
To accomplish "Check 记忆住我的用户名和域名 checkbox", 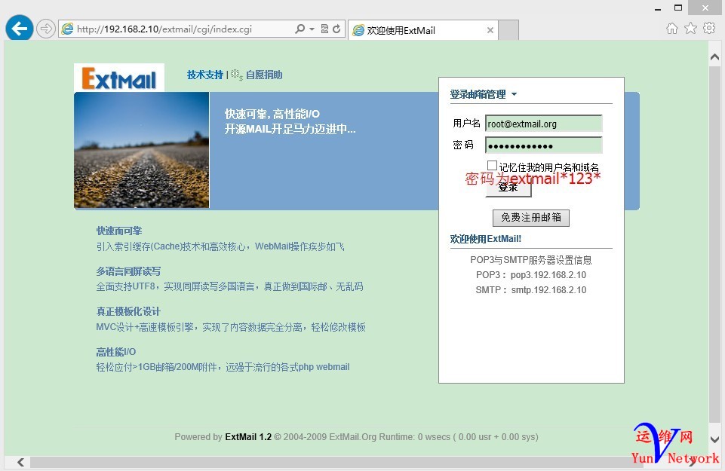I will coord(492,165).
